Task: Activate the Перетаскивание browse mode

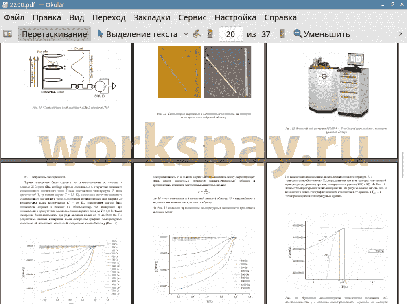Action: pyautogui.click(x=54, y=34)
